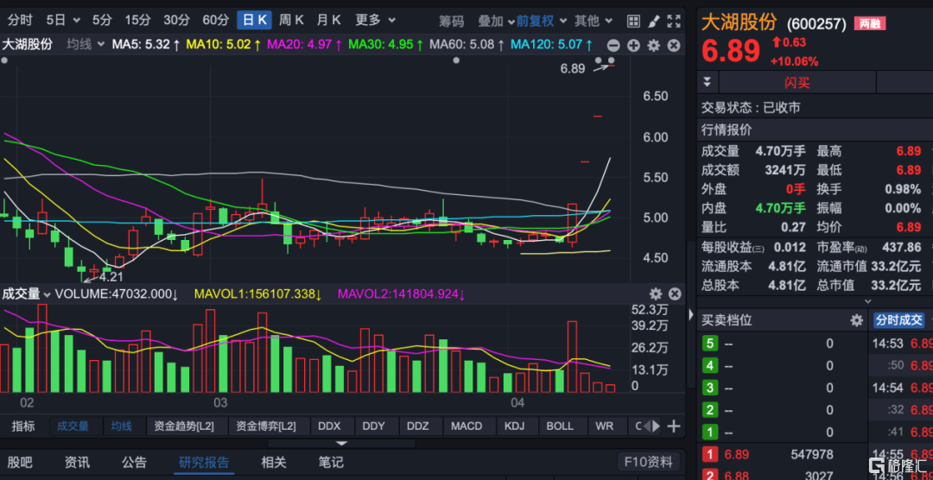The image size is (933, 480).
Task: Switch to the 60分 chart period
Action: pyautogui.click(x=215, y=20)
